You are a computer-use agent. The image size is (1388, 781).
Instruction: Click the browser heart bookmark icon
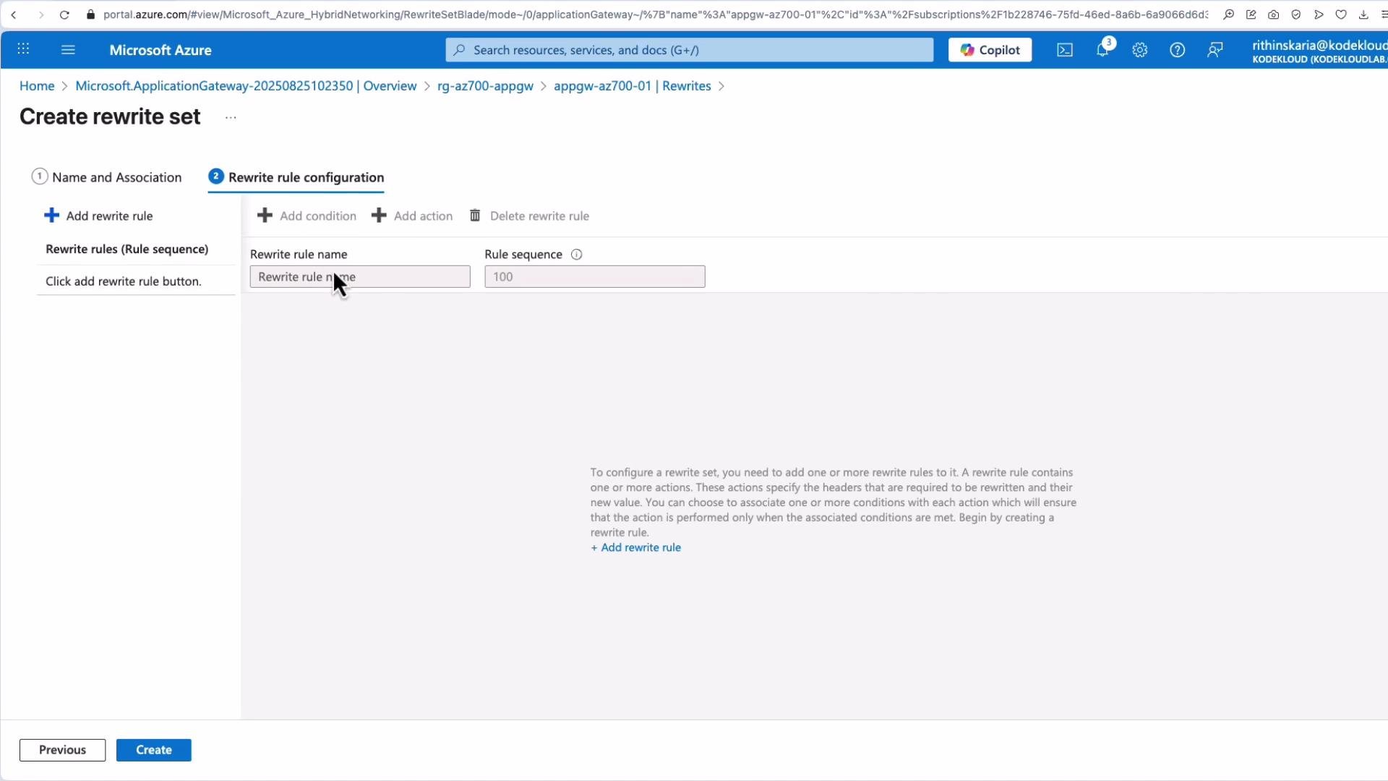1341,14
